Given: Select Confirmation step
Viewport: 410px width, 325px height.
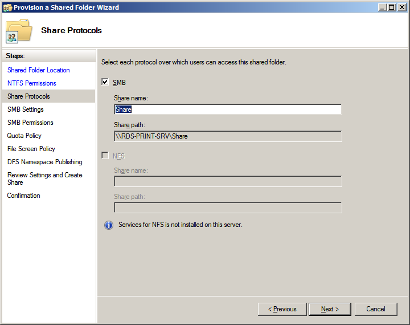Looking at the screenshot, I should click(x=23, y=196).
